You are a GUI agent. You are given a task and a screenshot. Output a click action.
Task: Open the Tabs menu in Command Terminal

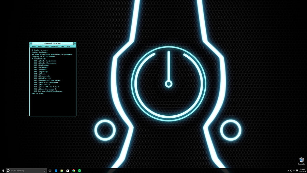pos(62,46)
